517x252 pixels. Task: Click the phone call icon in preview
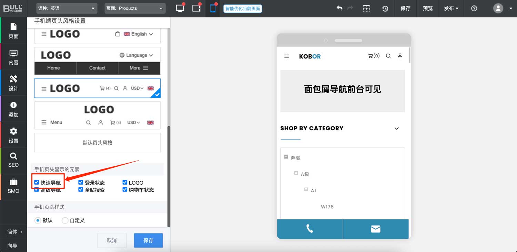310,229
